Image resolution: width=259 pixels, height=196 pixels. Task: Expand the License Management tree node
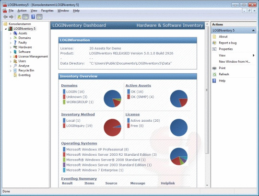click(11, 57)
